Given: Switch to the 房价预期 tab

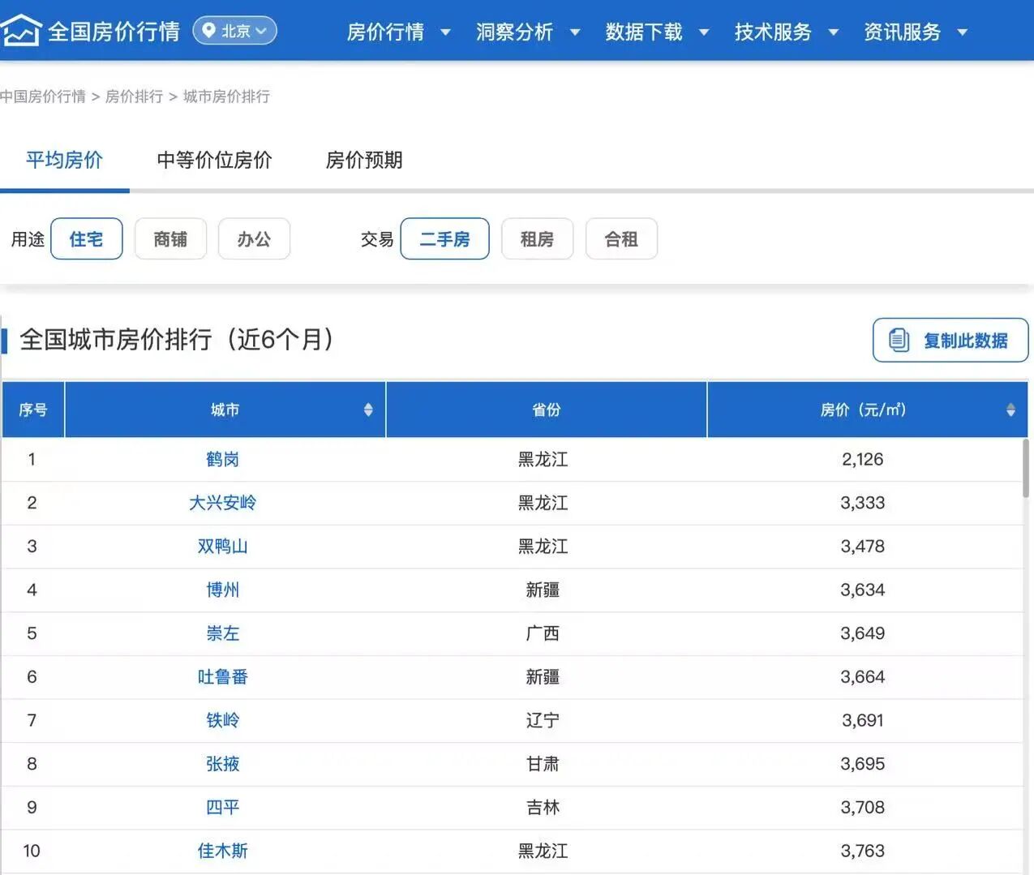Looking at the screenshot, I should click(364, 160).
